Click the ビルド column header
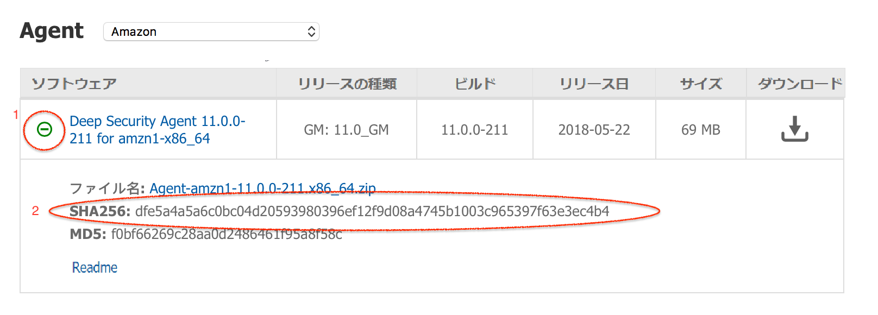 click(475, 84)
